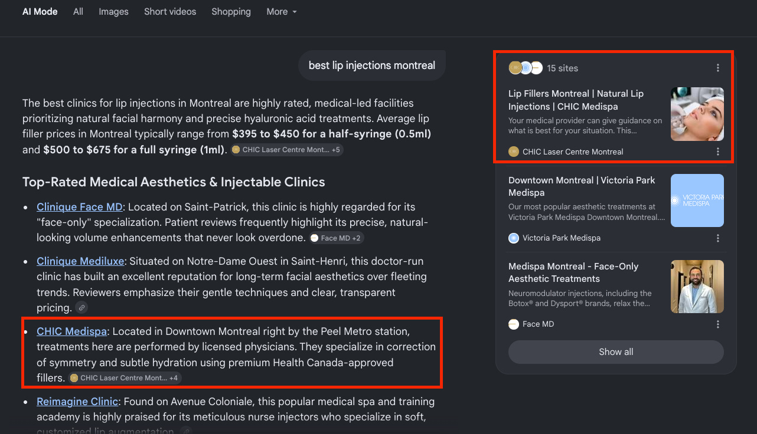Follow the Reimagine Clinic link
757x434 pixels.
(x=77, y=402)
